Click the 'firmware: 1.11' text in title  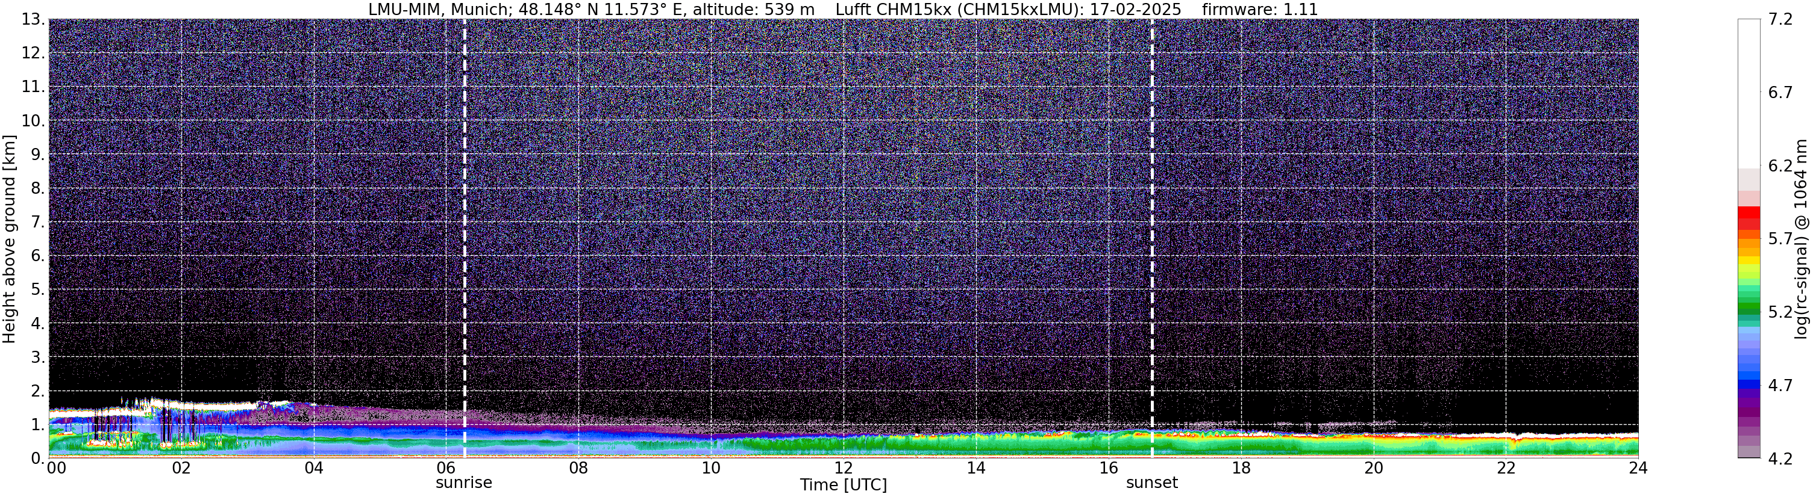click(1260, 9)
